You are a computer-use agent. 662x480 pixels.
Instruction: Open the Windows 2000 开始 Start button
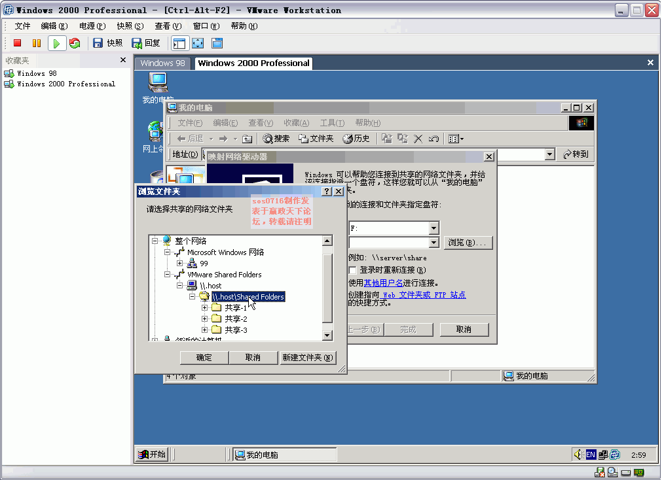point(152,454)
